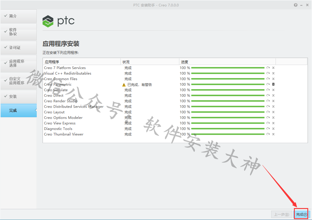Minimize the PTC installer window
This screenshot has height=220, width=312.
tap(302, 5)
